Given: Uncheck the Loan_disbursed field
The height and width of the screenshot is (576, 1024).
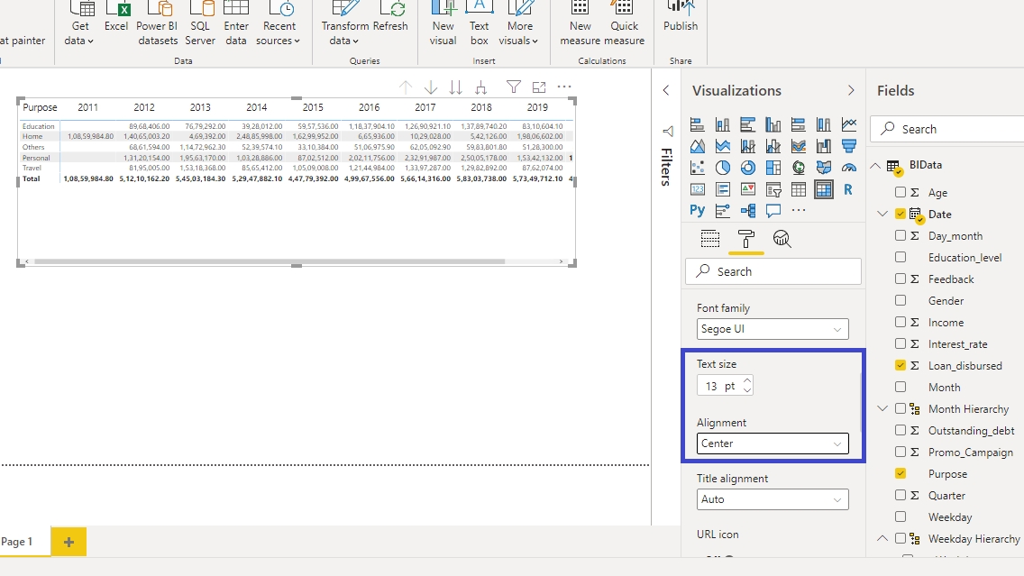Looking at the screenshot, I should [901, 366].
